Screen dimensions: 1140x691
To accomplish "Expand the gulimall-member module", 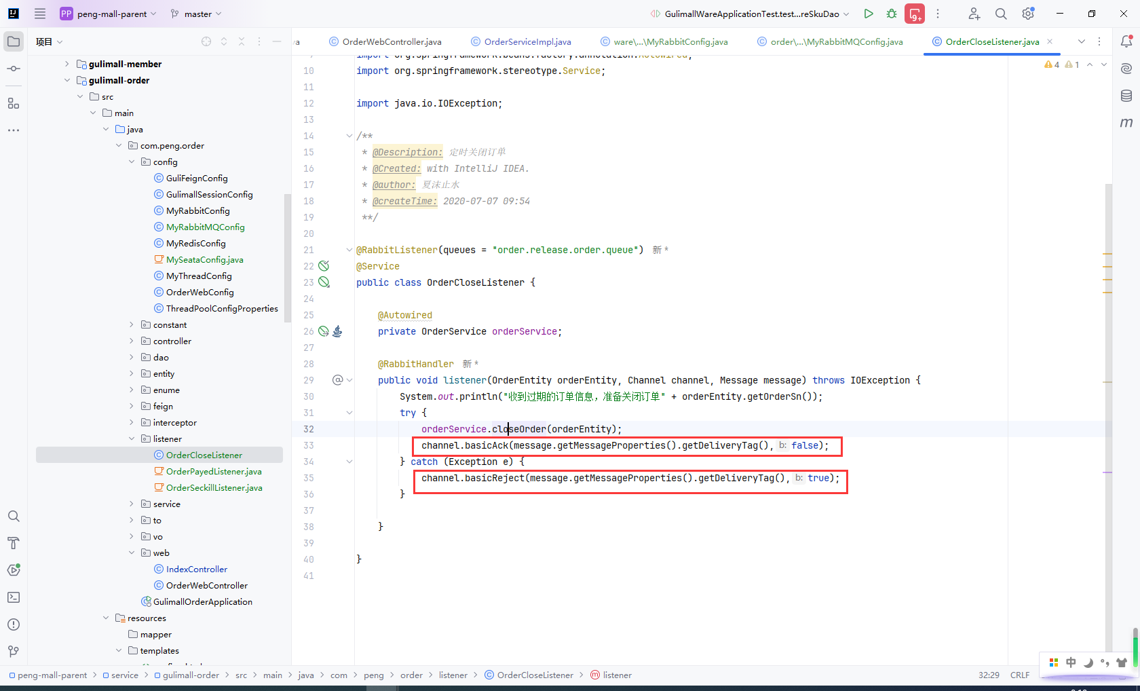I will click(66, 64).
